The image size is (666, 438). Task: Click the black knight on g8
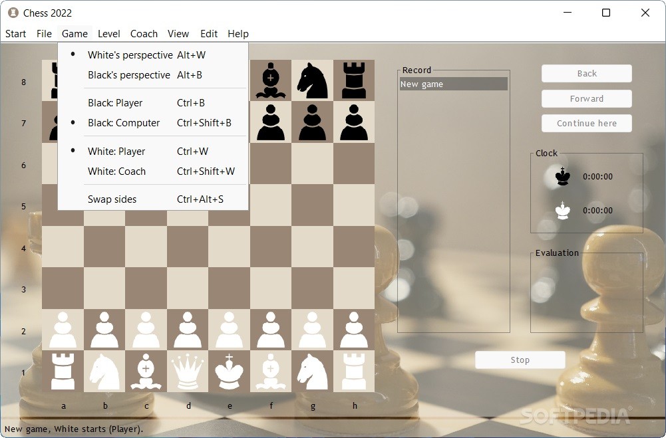pos(312,80)
